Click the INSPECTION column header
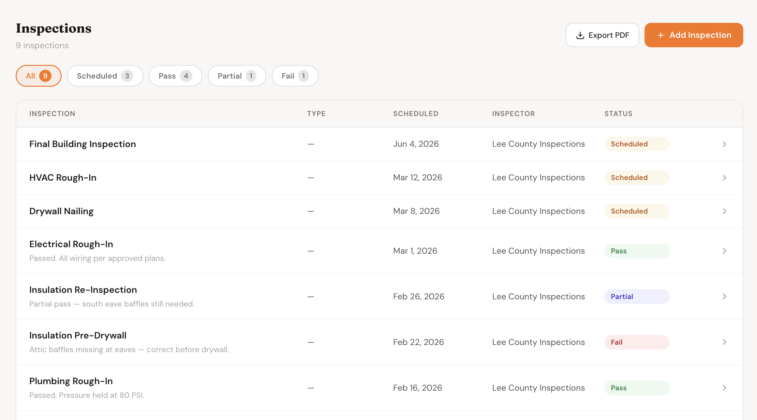 (52, 114)
